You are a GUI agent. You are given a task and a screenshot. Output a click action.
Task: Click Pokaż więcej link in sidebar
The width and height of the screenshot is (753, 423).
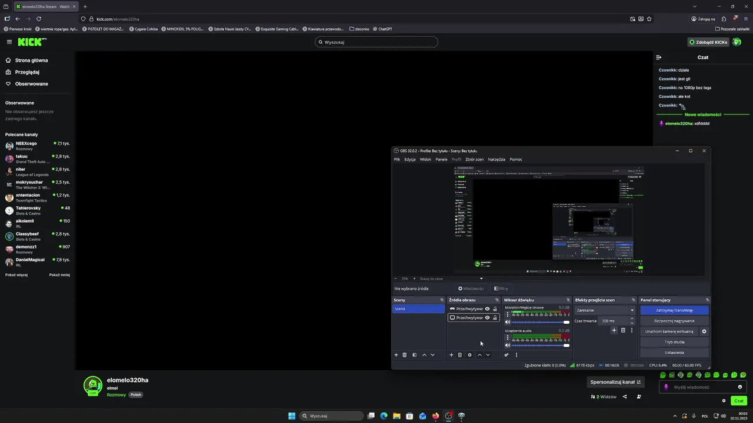(x=16, y=274)
